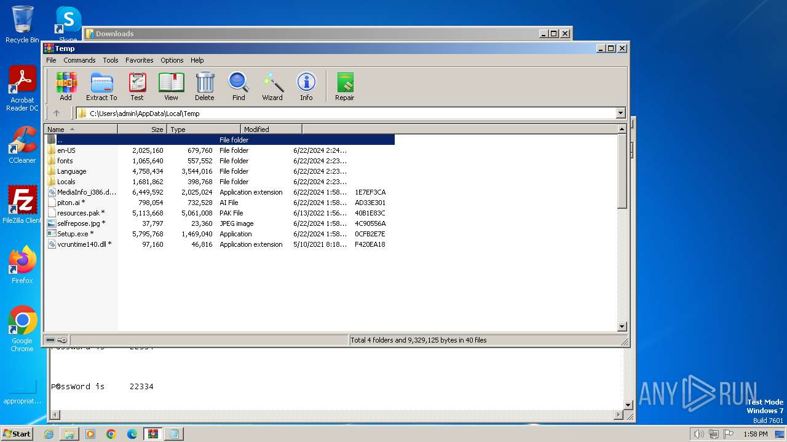Open CCleaner desktop icon
Image resolution: width=787 pixels, height=442 pixels.
22,145
